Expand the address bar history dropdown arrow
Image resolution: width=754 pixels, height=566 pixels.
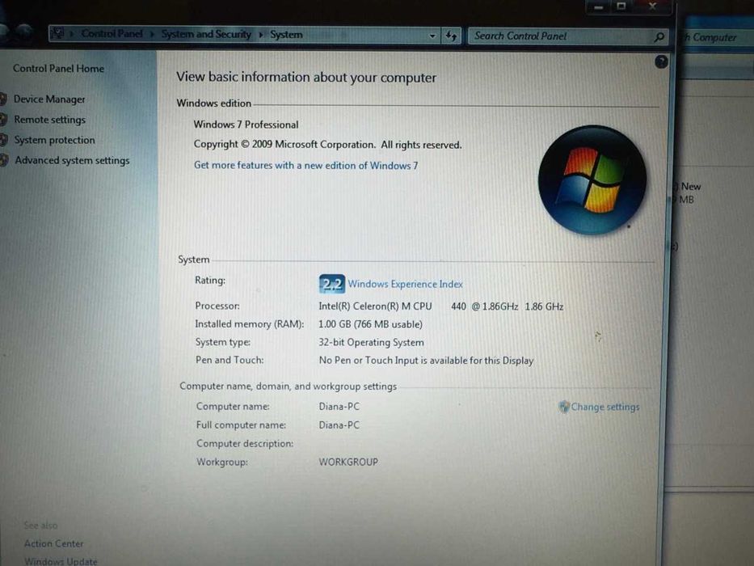(x=432, y=36)
